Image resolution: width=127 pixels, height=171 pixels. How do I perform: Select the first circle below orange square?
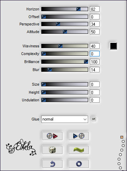[x=123, y=141]
